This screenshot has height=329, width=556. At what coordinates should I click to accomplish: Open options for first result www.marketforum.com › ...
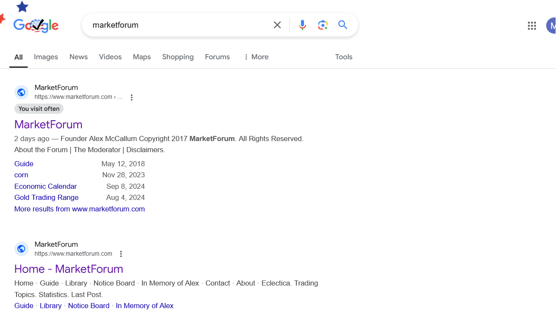[x=132, y=98]
